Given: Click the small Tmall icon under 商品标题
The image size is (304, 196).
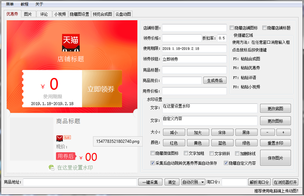Looking at the screenshot, I should pyautogui.click(x=60, y=138).
